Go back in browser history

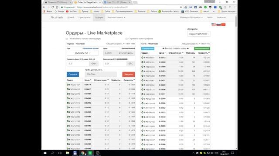point(44,7)
